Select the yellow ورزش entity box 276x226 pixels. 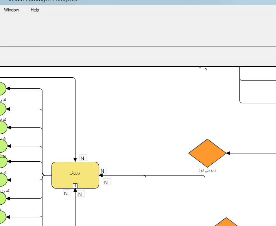[75, 174]
